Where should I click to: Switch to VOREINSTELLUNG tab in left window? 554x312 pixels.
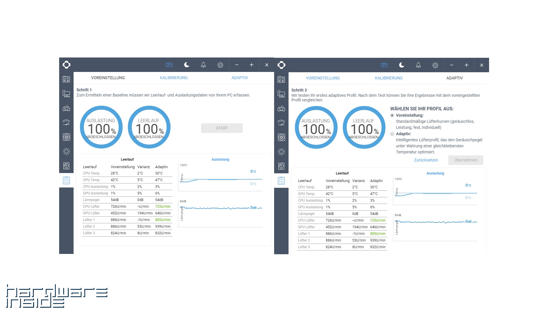click(108, 78)
